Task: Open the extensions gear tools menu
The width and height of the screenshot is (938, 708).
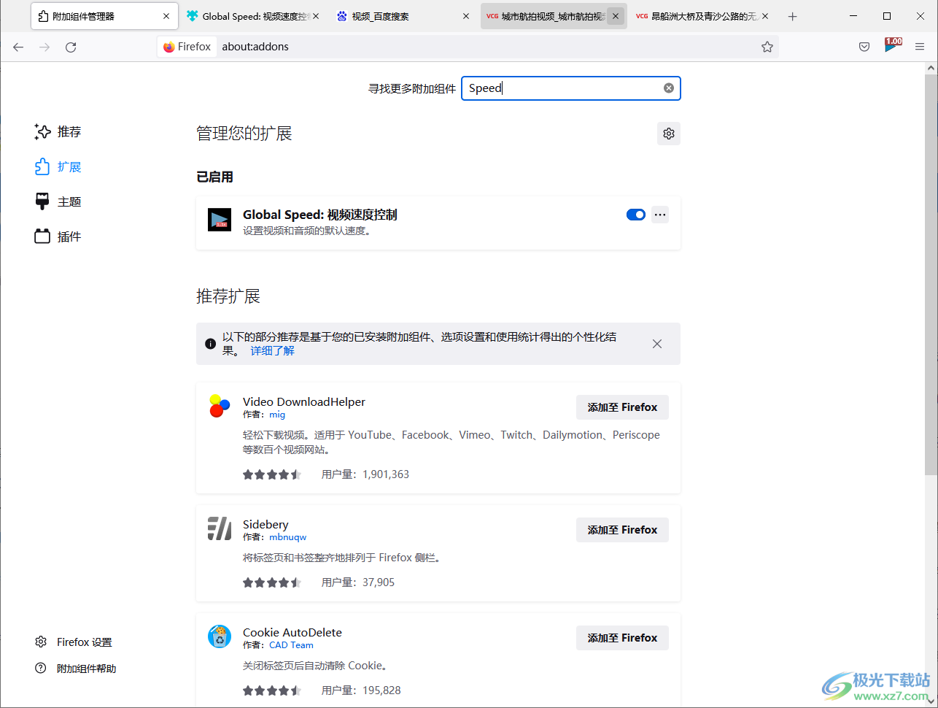Action: [x=669, y=134]
